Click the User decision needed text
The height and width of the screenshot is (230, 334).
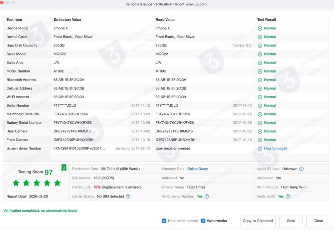pos(173,148)
